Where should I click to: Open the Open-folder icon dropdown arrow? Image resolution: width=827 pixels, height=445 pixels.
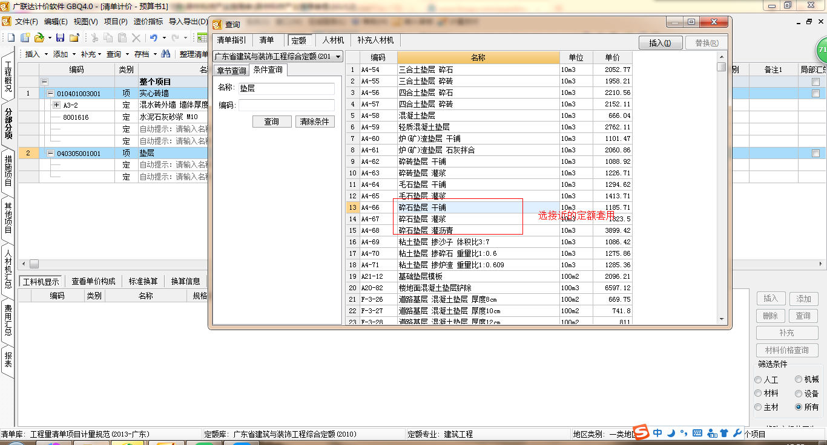[50, 38]
